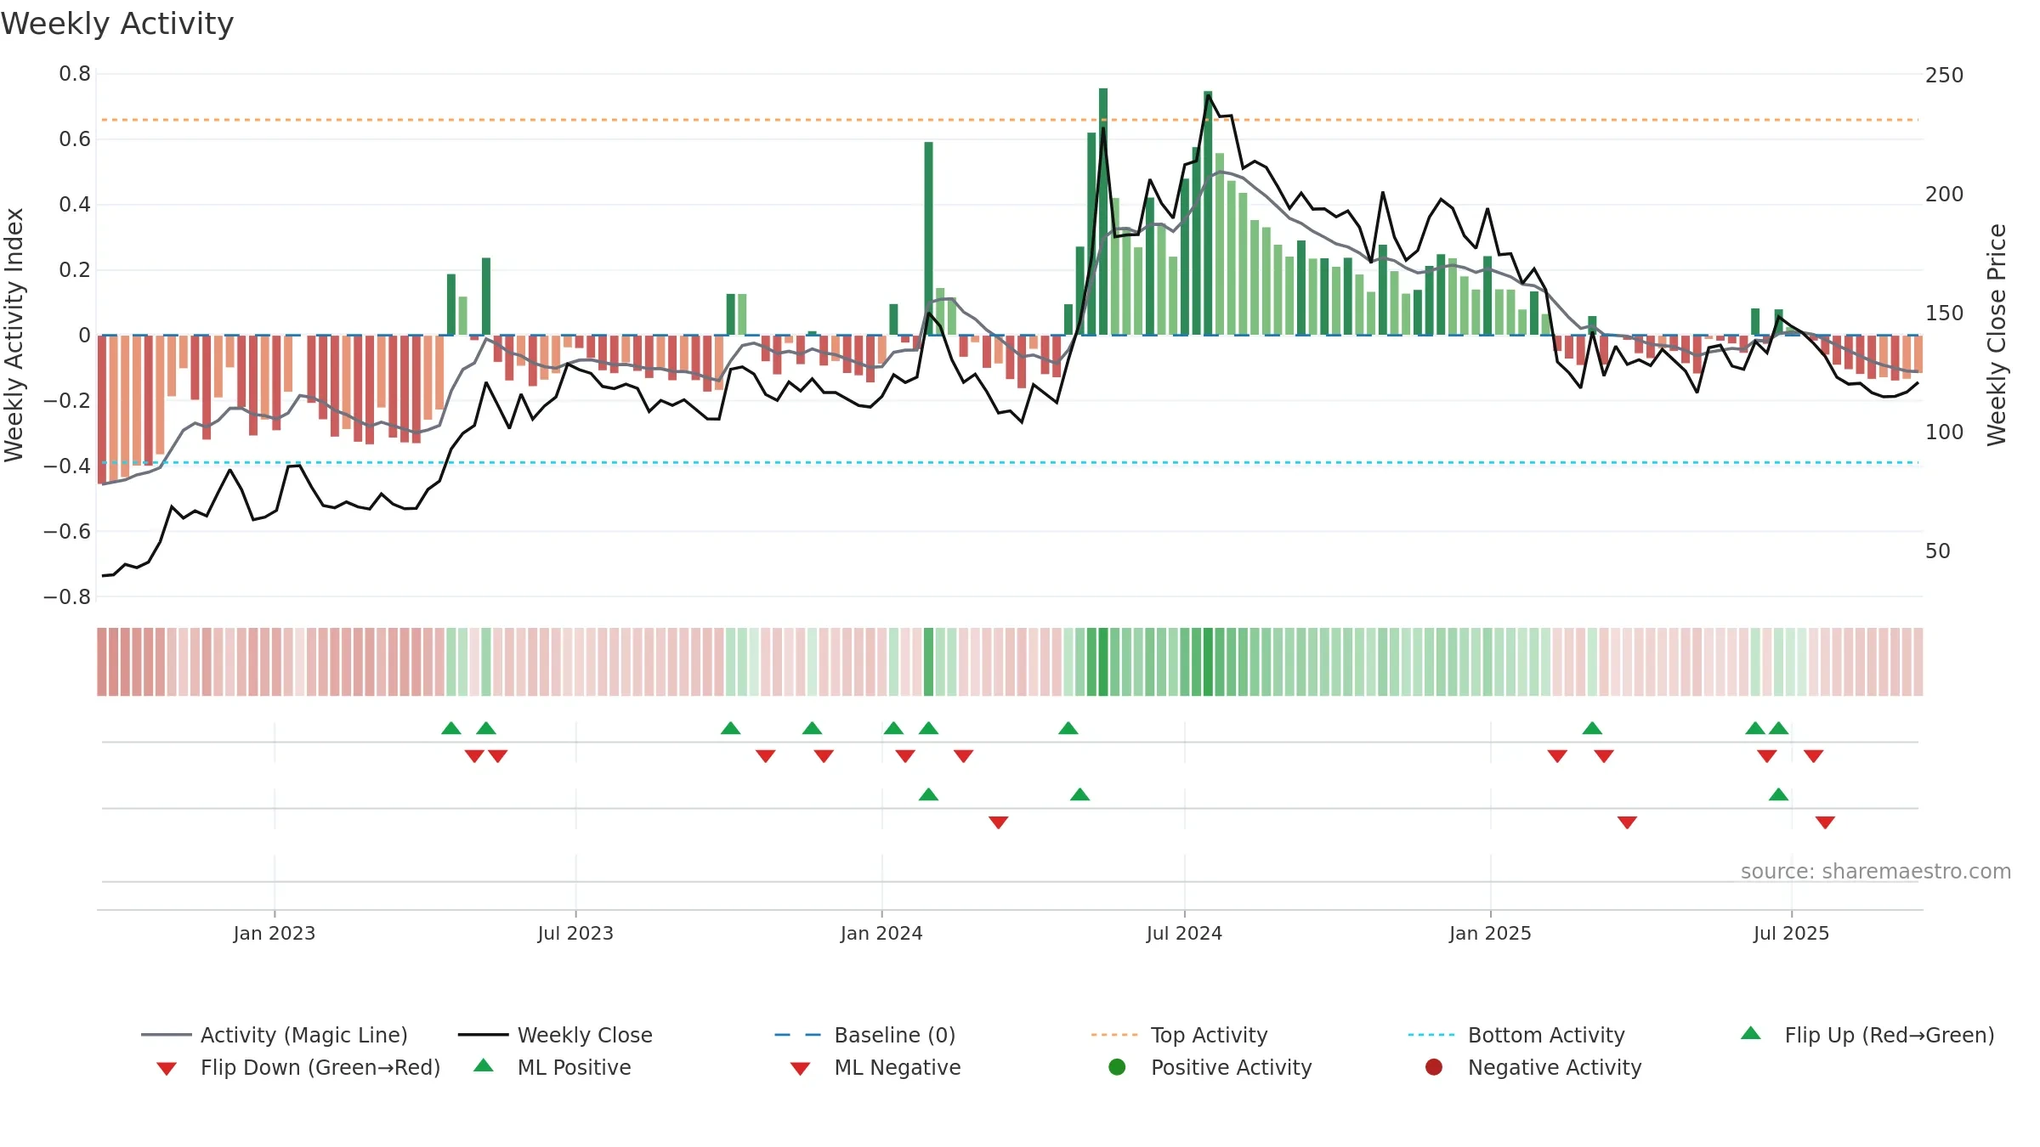Click the orange dotted line swatch for Top Activity
Viewport: 2040px width, 1147px height.
click(x=1114, y=1035)
